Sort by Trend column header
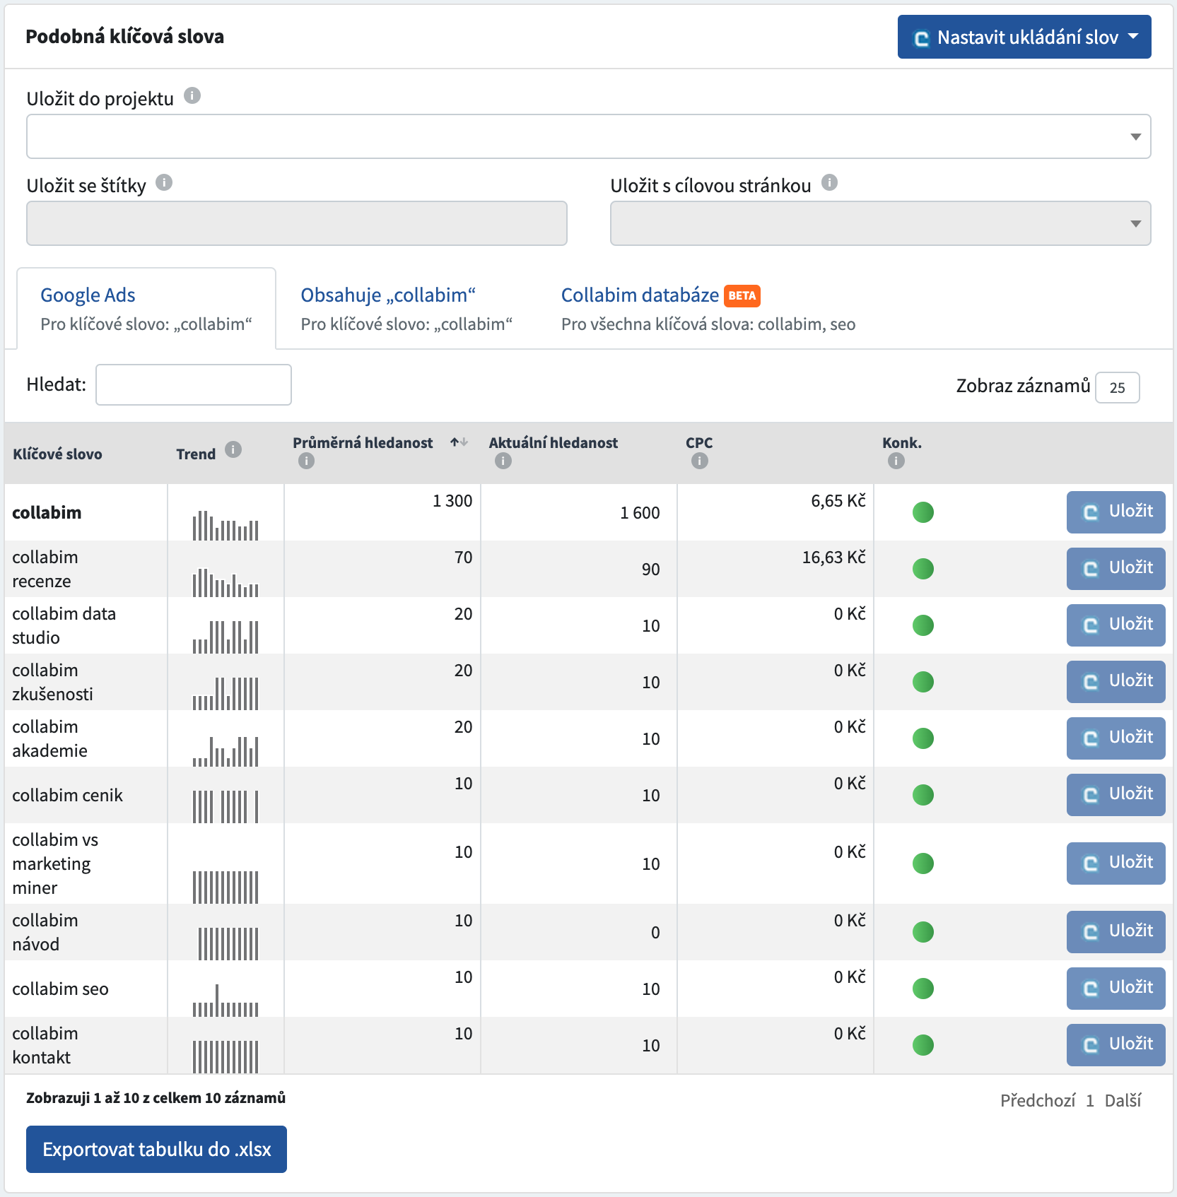This screenshot has width=1177, height=1197. coord(196,454)
